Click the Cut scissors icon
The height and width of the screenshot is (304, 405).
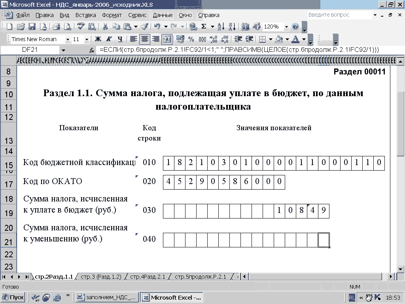105,27
